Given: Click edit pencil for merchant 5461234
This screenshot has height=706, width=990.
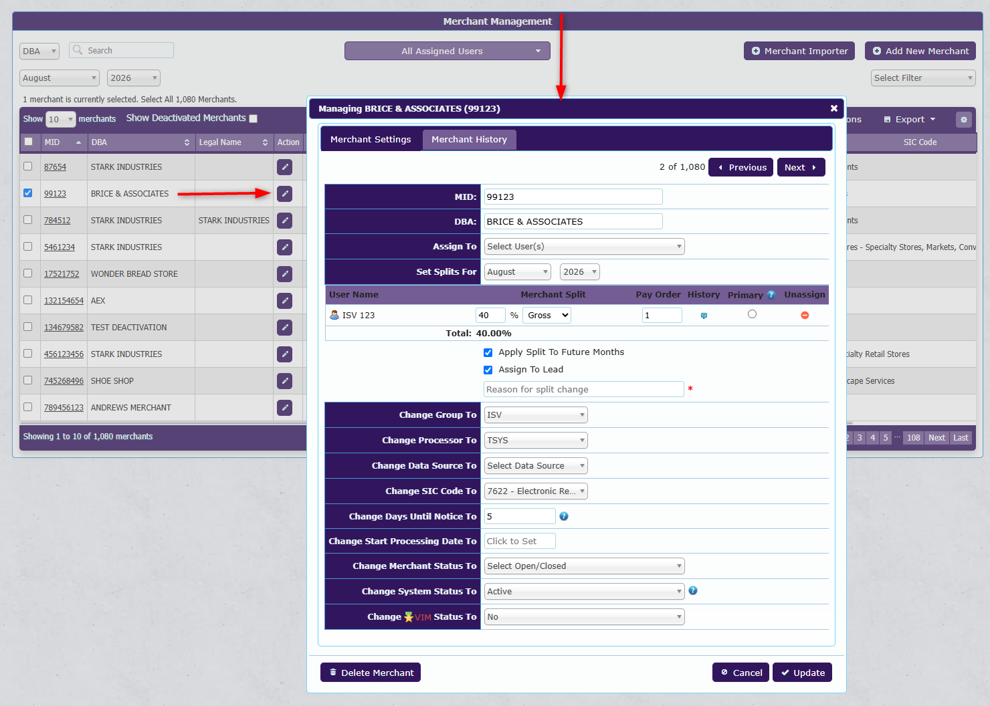Looking at the screenshot, I should coord(285,247).
